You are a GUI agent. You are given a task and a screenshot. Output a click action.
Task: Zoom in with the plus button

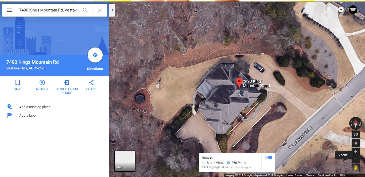pos(356,152)
